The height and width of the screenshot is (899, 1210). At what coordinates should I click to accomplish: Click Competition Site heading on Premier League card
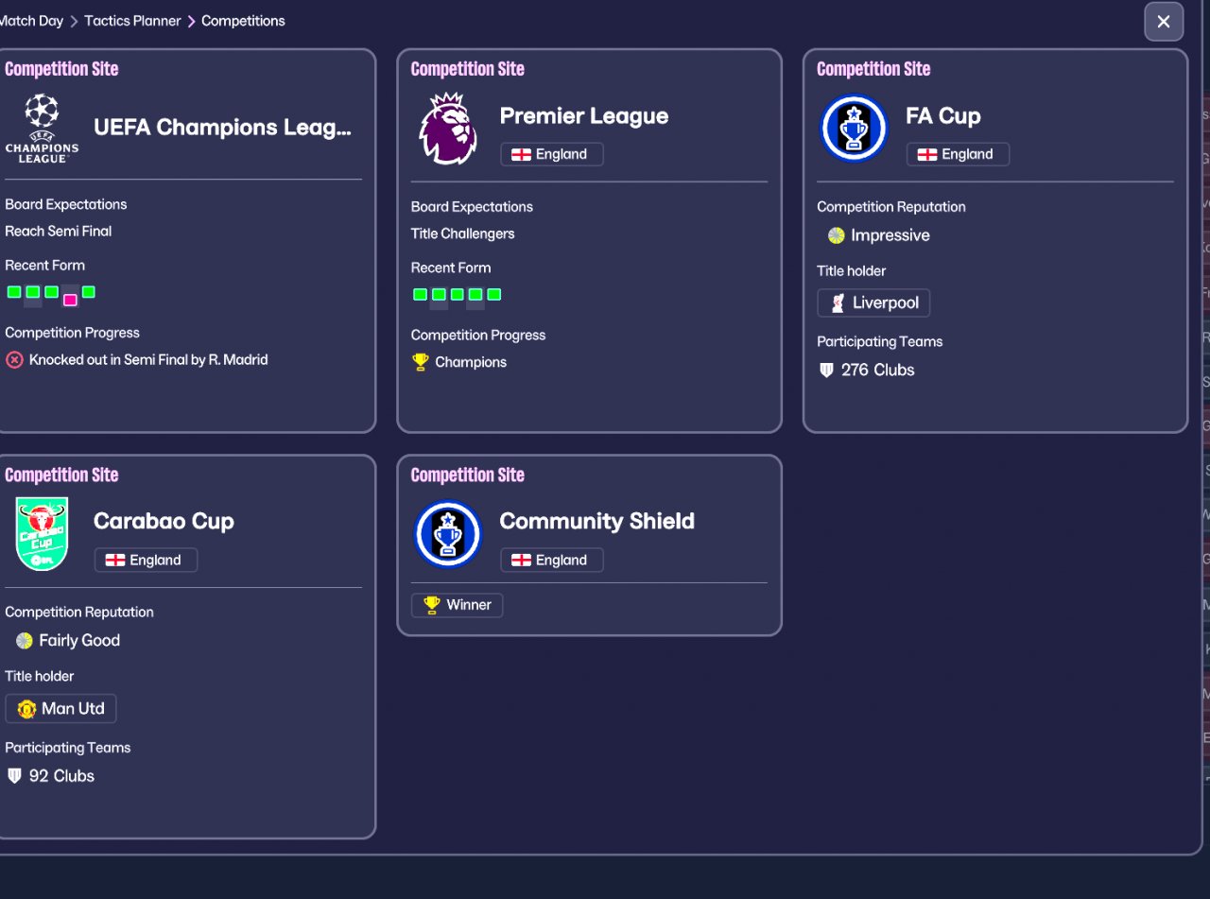coord(468,69)
